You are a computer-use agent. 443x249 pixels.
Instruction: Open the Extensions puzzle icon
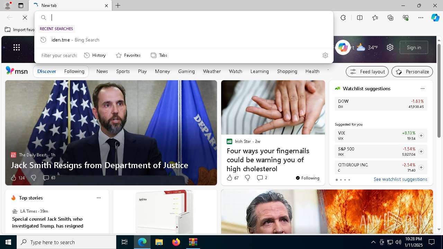pyautogui.click(x=343, y=18)
